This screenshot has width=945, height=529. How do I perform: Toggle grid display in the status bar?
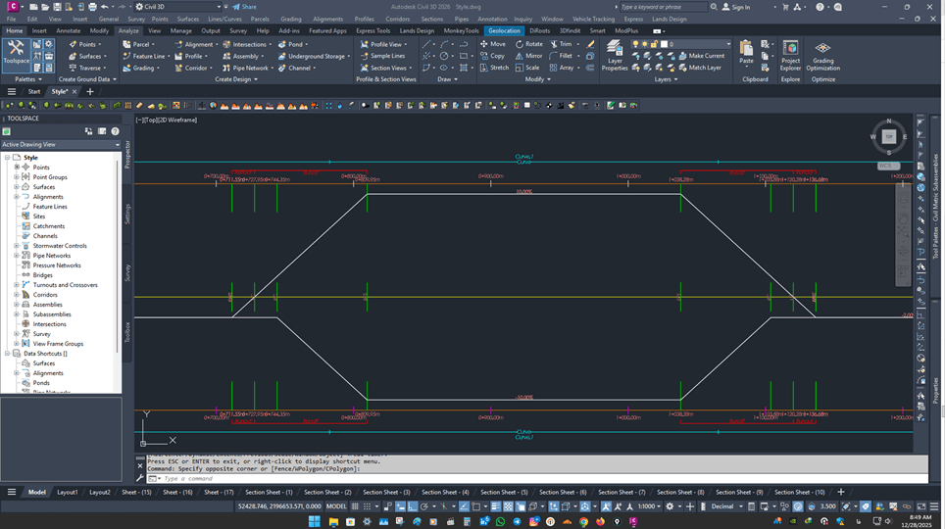pyautogui.click(x=357, y=506)
